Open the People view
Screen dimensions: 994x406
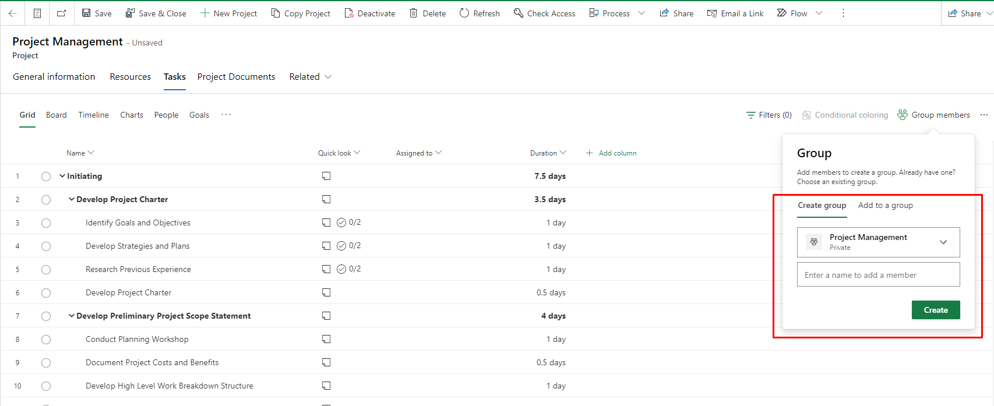(166, 115)
